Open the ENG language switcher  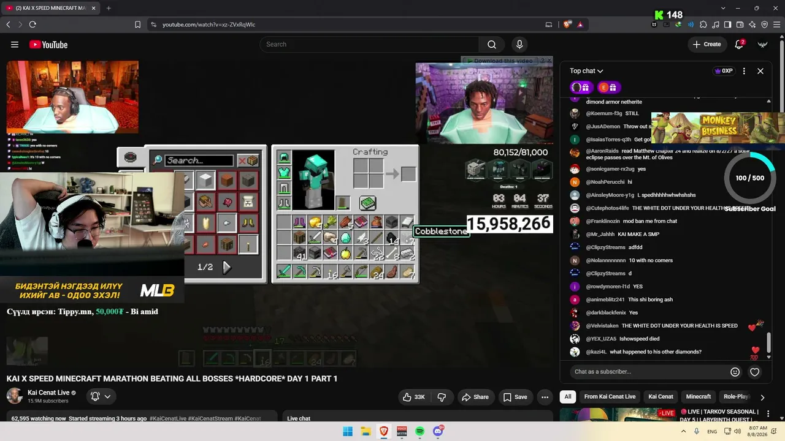point(712,432)
